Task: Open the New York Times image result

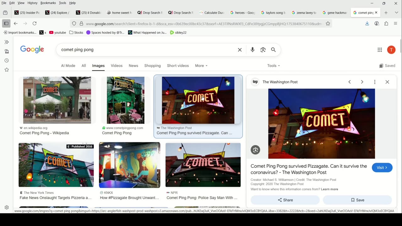Action: tap(56, 165)
